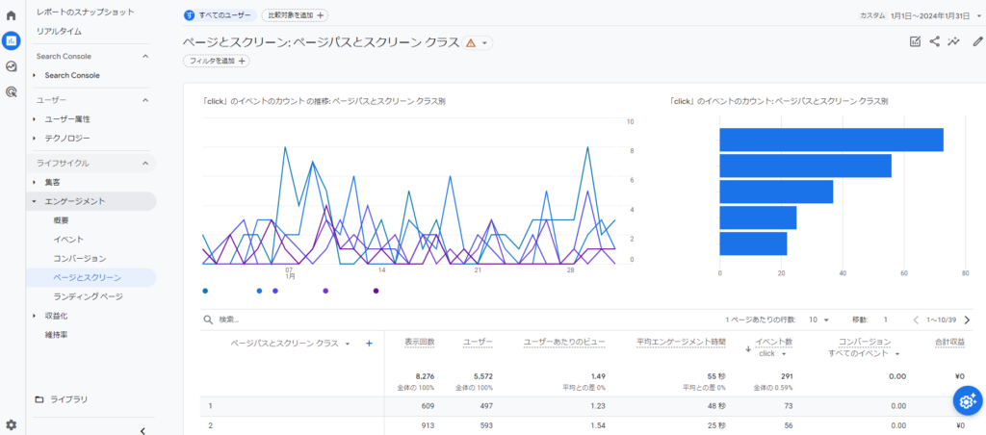The height and width of the screenshot is (435, 986).
Task: Expand the 集客 tree item
Action: pyautogui.click(x=35, y=182)
